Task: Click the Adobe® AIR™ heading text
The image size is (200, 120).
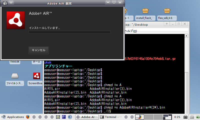Action: [40, 13]
